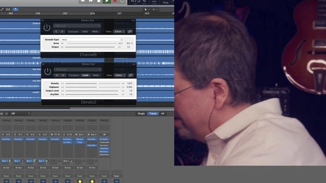The height and width of the screenshot is (183, 326).
Task: Click the Bus 1 send knob on the In 6 strip
Action: coord(10,161)
